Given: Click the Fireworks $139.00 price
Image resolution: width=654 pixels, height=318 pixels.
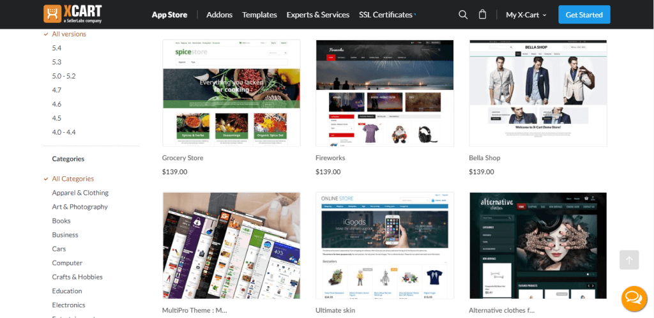Looking at the screenshot, I should coord(328,172).
